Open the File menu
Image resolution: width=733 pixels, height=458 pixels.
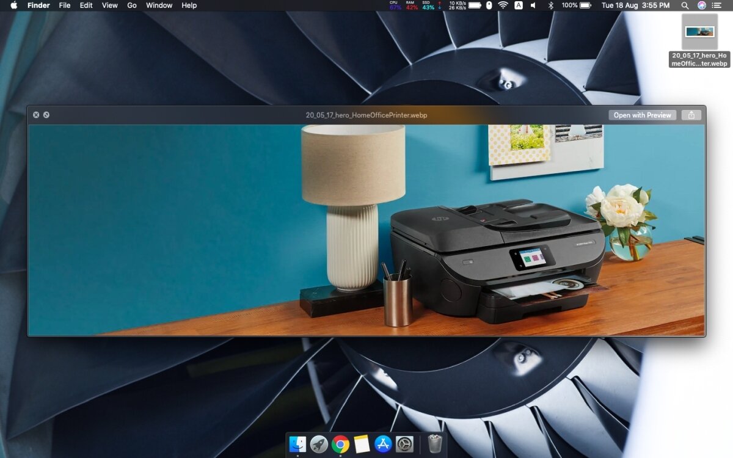click(65, 5)
